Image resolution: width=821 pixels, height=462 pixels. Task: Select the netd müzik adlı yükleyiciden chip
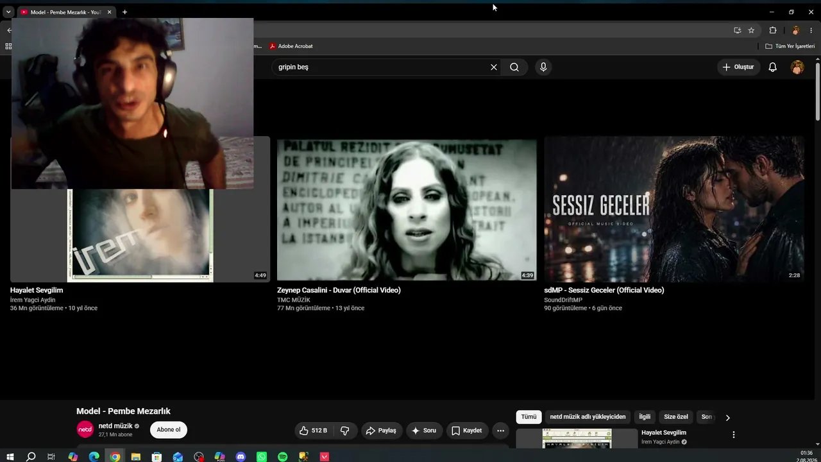[588, 417]
